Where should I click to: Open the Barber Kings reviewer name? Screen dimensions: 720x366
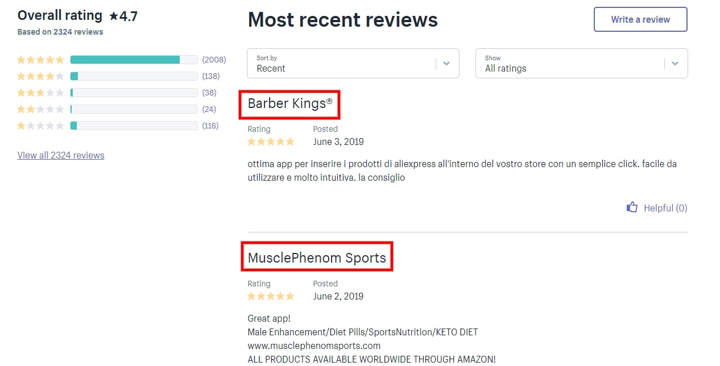point(289,103)
